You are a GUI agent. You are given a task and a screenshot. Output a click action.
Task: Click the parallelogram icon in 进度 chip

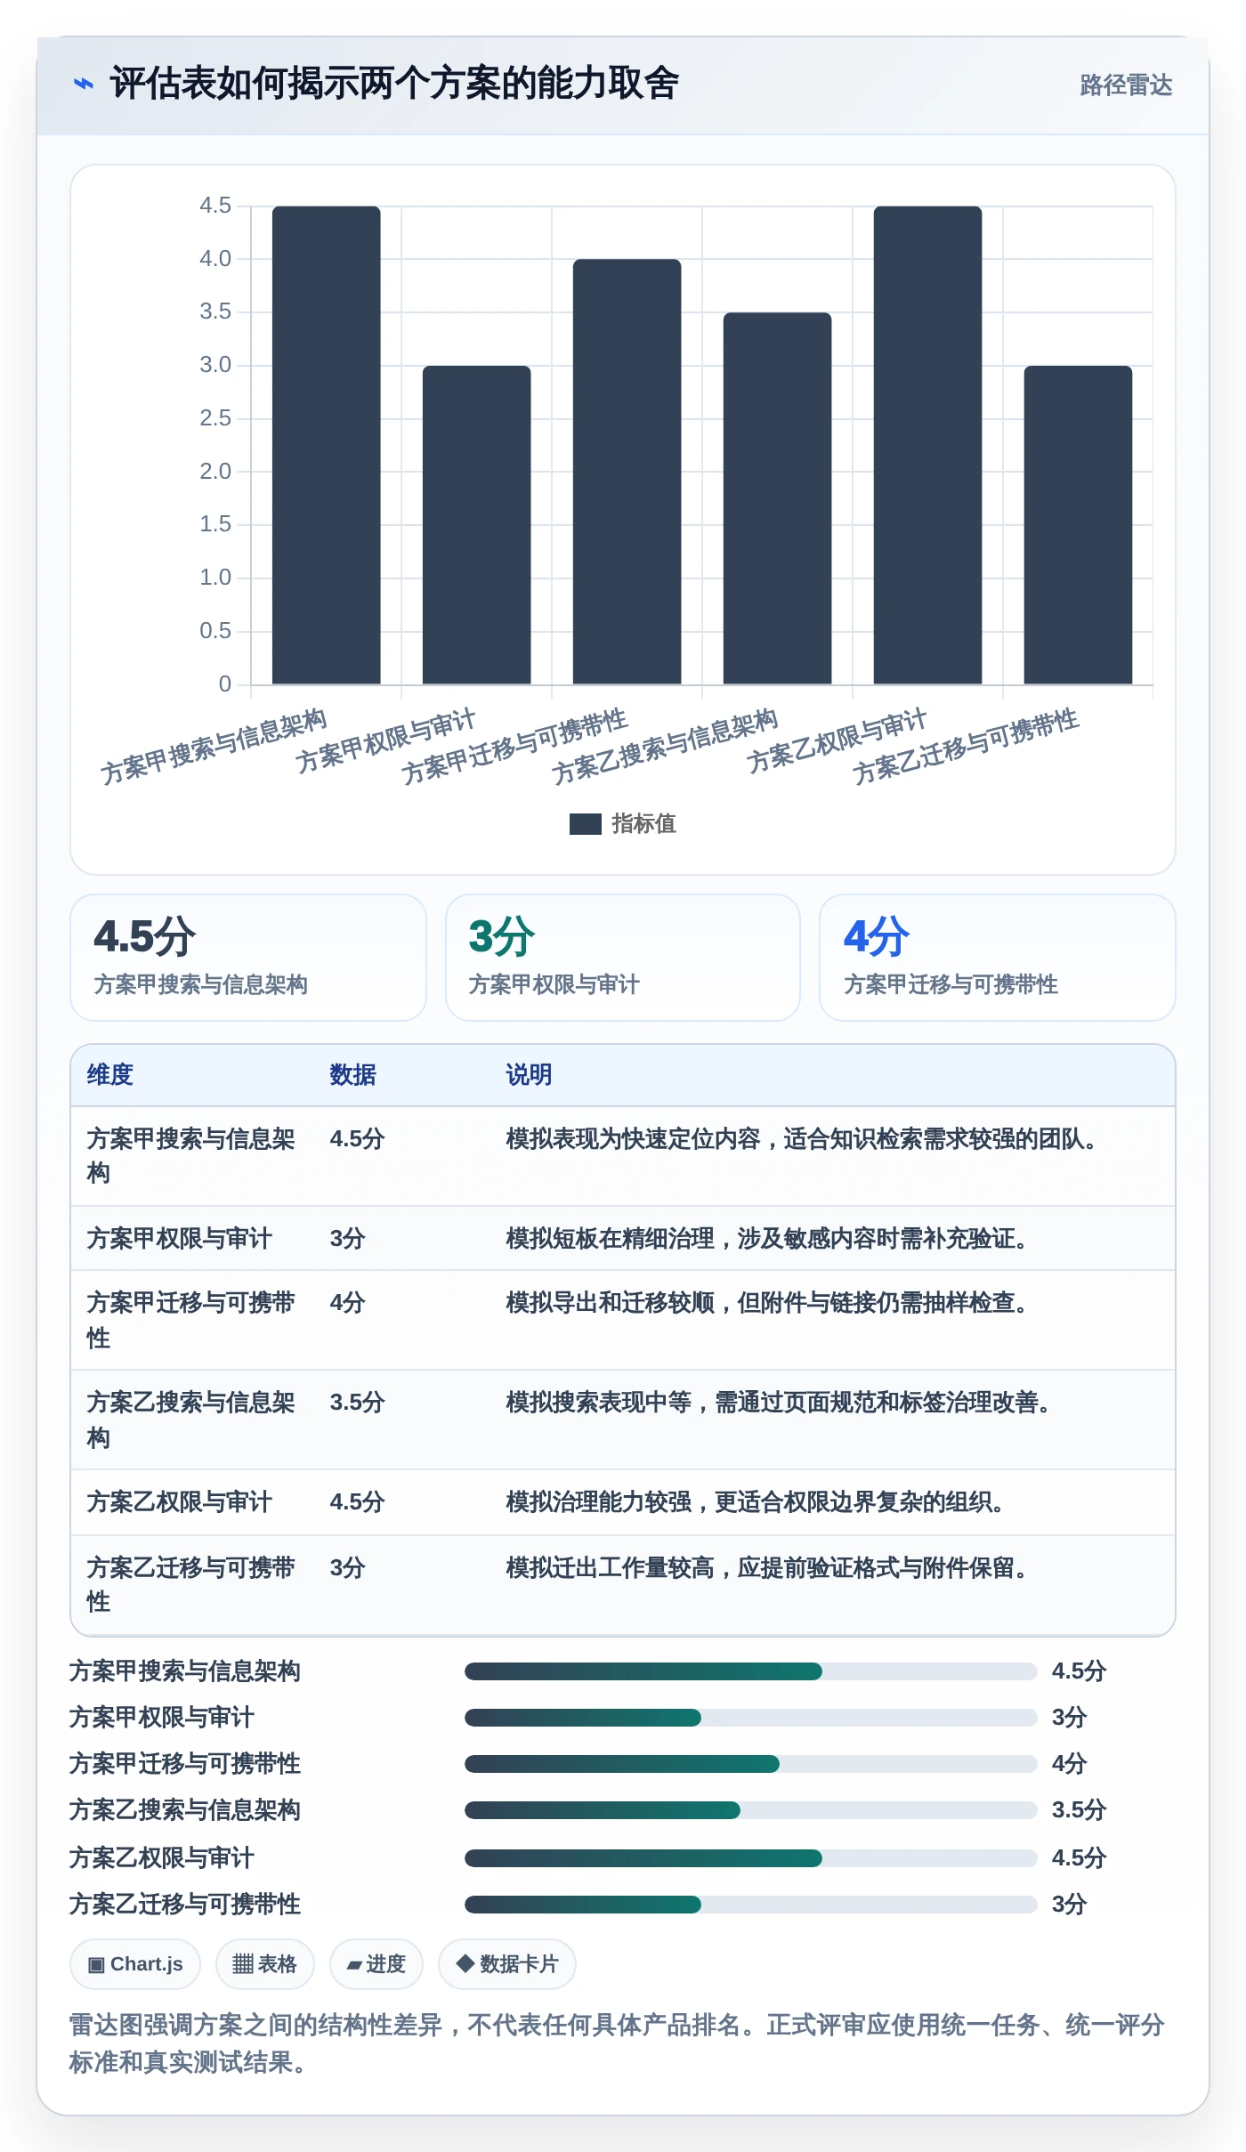click(x=354, y=1965)
